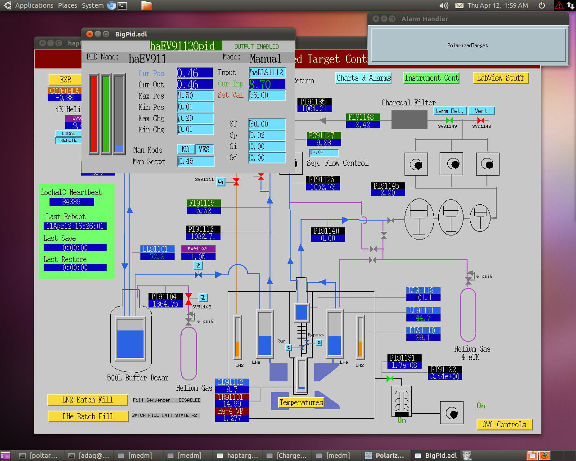Click the power button in top panel

tap(542, 5)
